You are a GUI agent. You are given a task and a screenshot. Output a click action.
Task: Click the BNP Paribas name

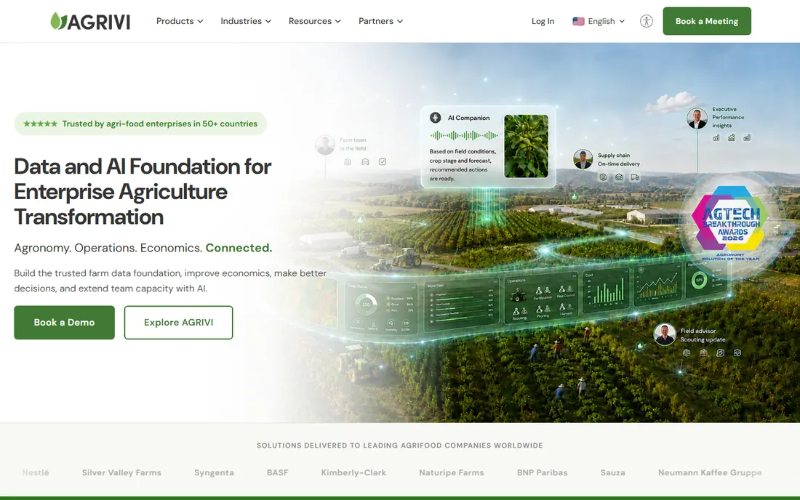tap(543, 472)
